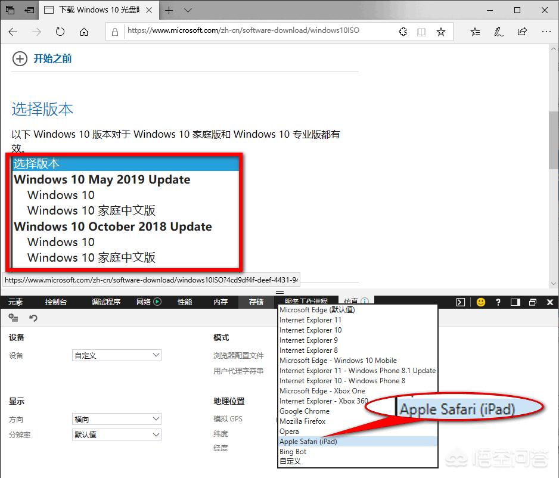Screen dimensions: 559x478
Task: Select Apple Safari (iPad) list entry
Action: (358, 442)
